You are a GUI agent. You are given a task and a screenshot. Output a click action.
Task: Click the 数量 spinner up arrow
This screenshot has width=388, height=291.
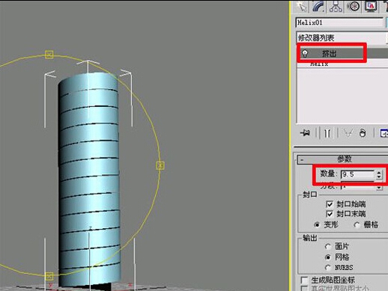[379, 172]
